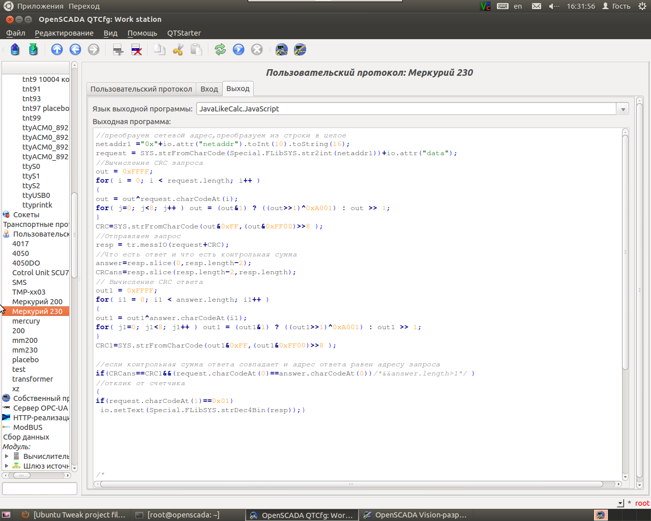651x521 pixels.
Task: Open the output program language dropdown
Action: click(x=623, y=109)
